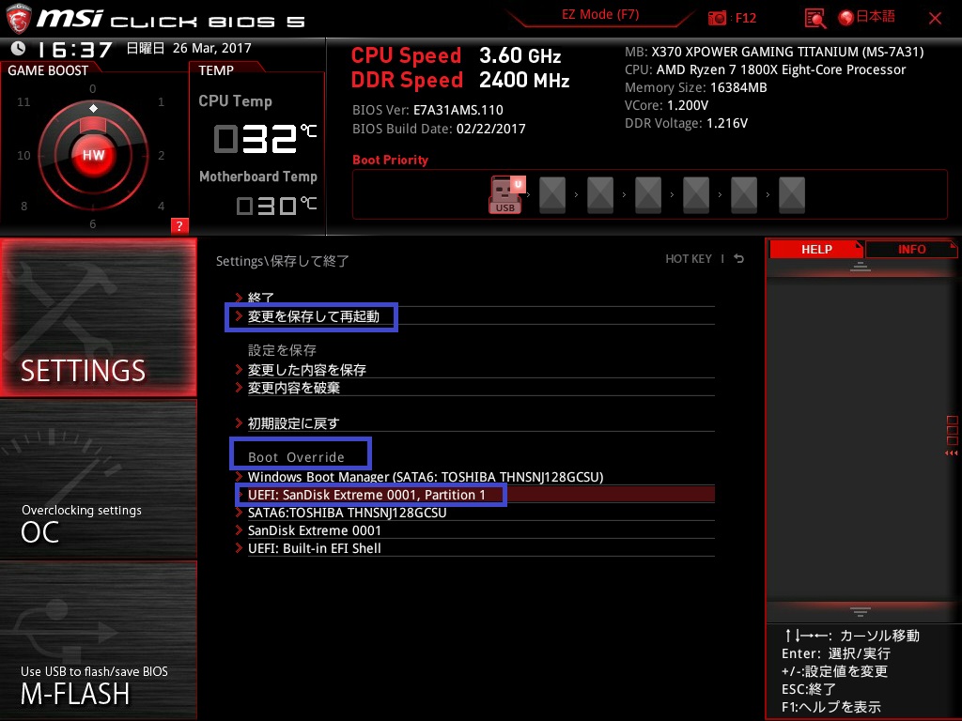Image resolution: width=962 pixels, height=721 pixels.
Task: Close the BIOS with the red X
Action: click(x=935, y=19)
